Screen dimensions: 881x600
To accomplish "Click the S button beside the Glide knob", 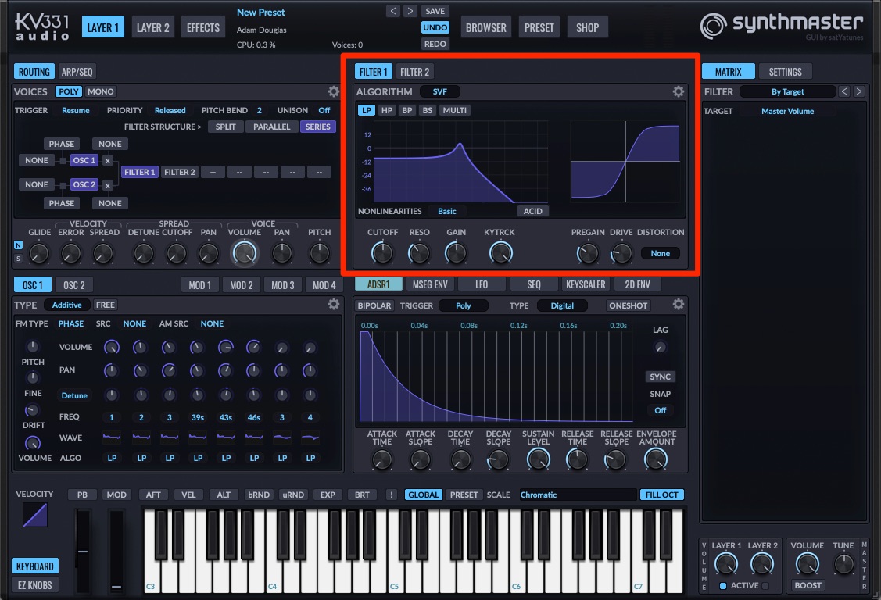I will 19,258.
